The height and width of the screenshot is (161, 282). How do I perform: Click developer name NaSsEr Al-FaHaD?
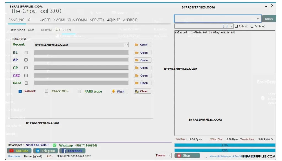37,145
